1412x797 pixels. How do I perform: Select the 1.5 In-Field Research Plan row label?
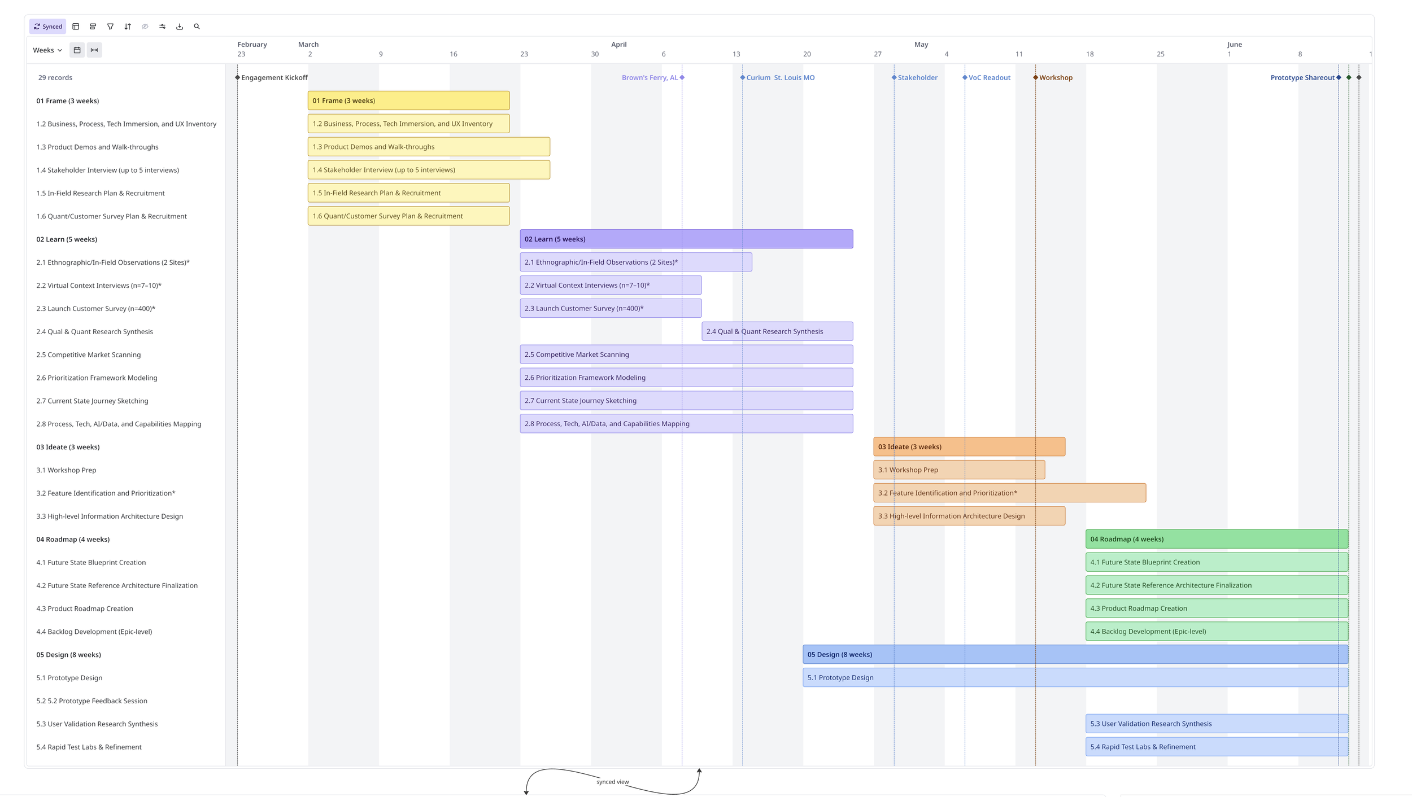click(x=101, y=193)
